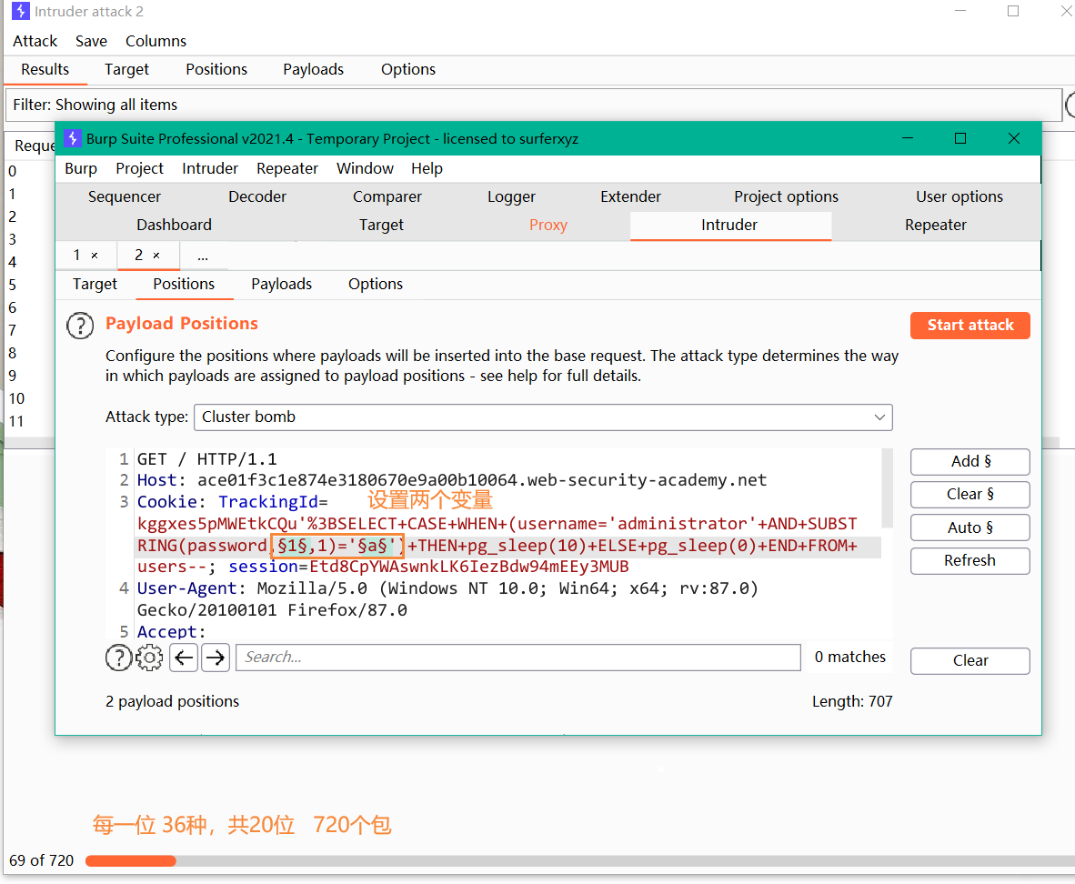This screenshot has height=884, width=1075.
Task: Open help for Payload Positions
Action: tap(80, 326)
